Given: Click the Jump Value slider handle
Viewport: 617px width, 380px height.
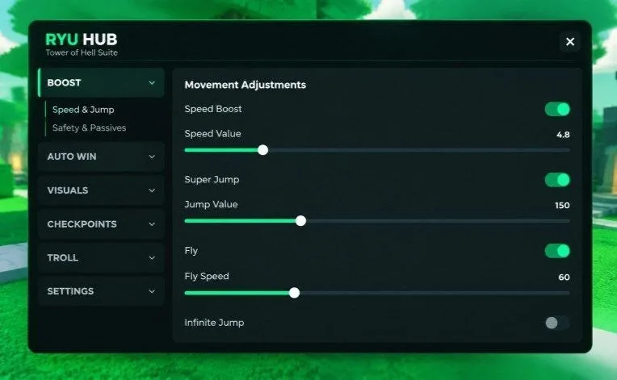Looking at the screenshot, I should (300, 221).
